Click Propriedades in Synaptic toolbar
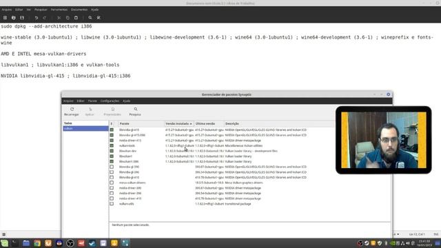This screenshot has width=441, height=248. 112,112
